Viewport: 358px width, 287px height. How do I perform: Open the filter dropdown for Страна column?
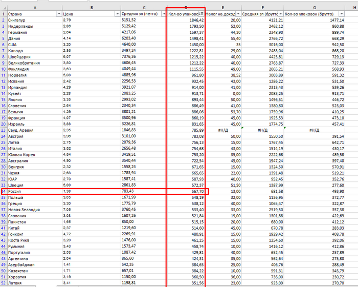[x=58, y=14]
